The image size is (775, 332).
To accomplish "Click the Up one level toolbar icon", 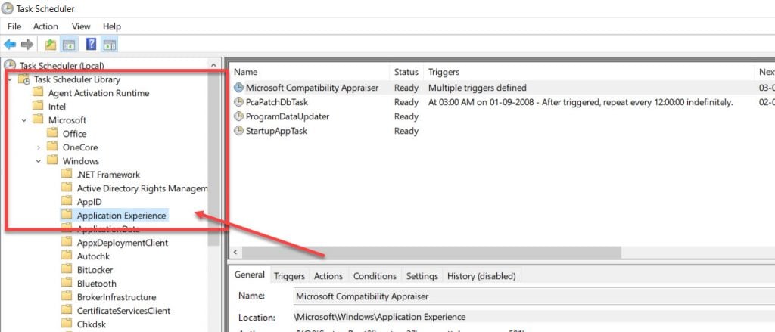I will point(51,45).
